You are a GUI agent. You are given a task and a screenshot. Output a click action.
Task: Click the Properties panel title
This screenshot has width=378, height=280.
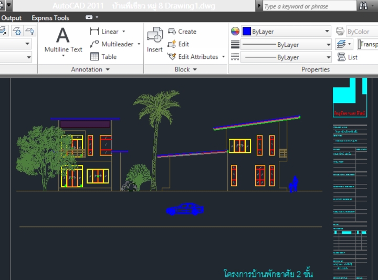(316, 69)
